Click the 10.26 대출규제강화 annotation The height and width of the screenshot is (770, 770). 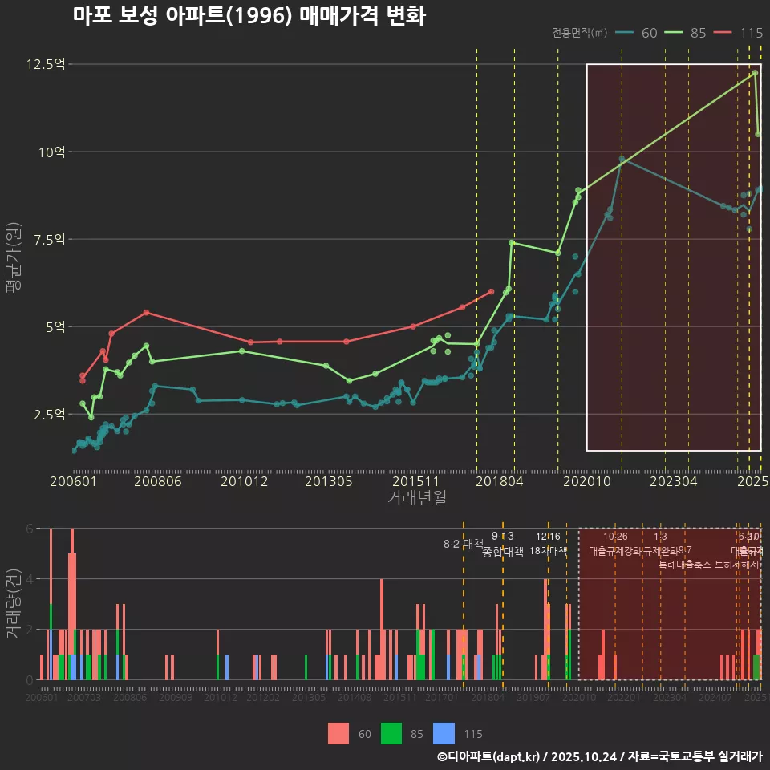(x=615, y=544)
